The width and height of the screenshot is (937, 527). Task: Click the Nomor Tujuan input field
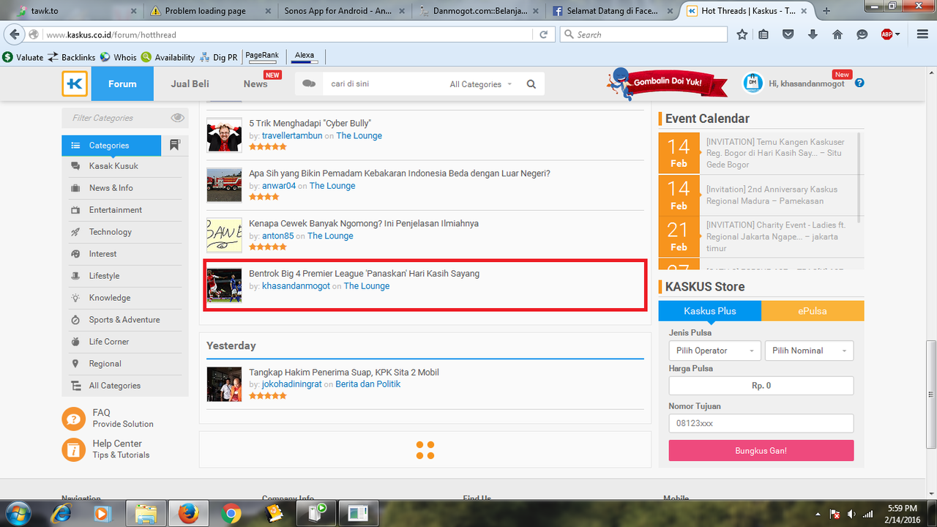tap(761, 424)
